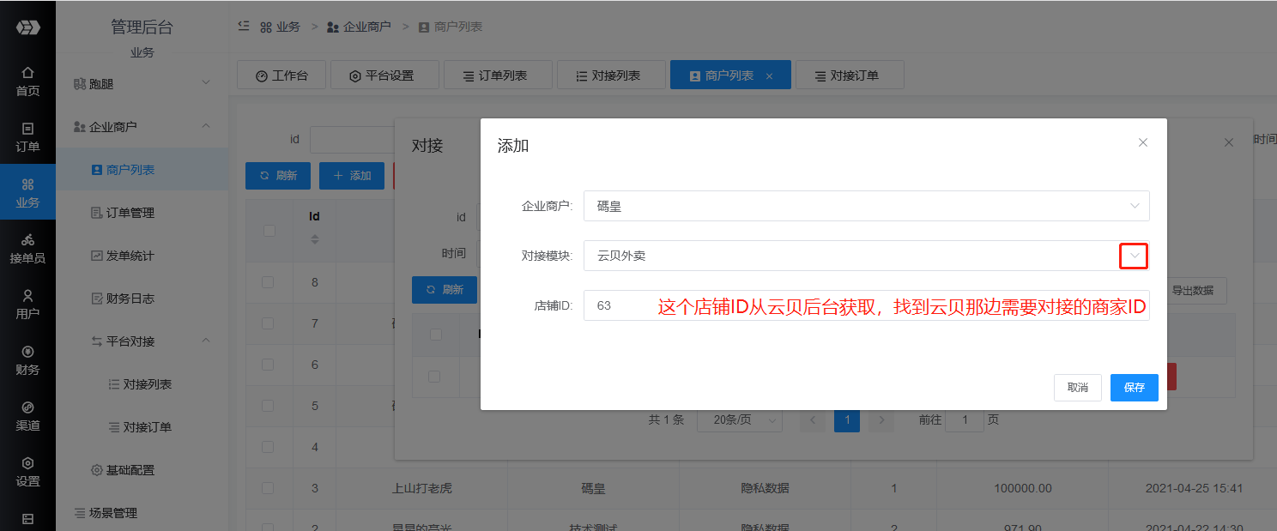Check the row with Id 6
The height and width of the screenshot is (531, 1277).
point(268,365)
